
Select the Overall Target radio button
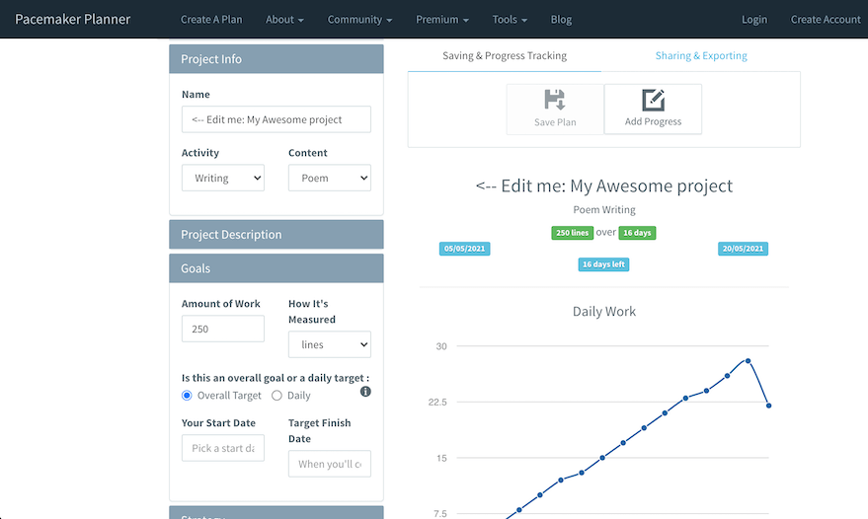point(188,396)
